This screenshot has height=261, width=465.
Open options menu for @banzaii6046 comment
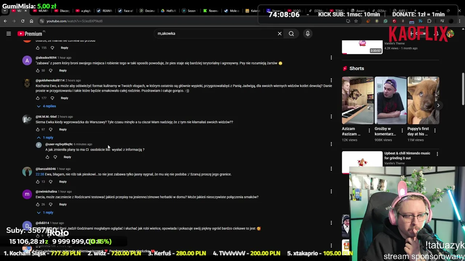331,169
